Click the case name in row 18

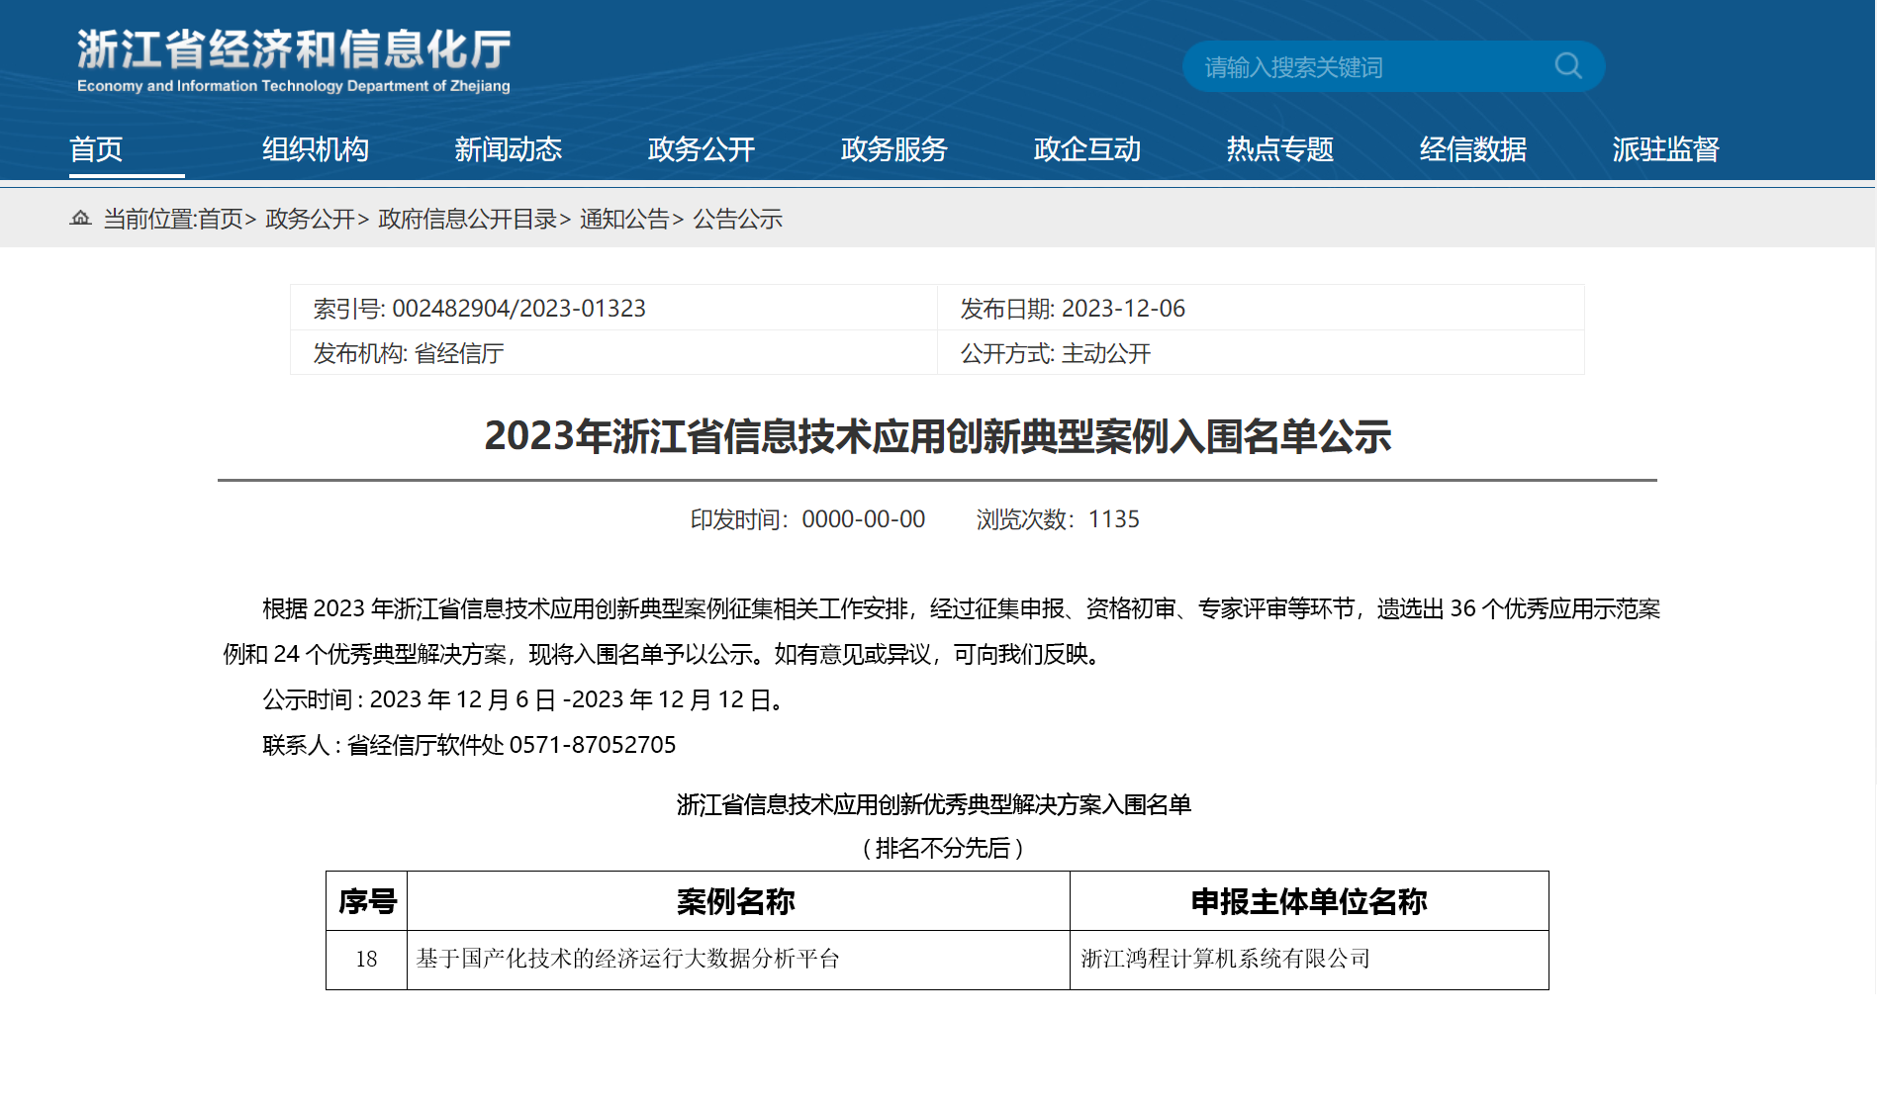pos(627,959)
